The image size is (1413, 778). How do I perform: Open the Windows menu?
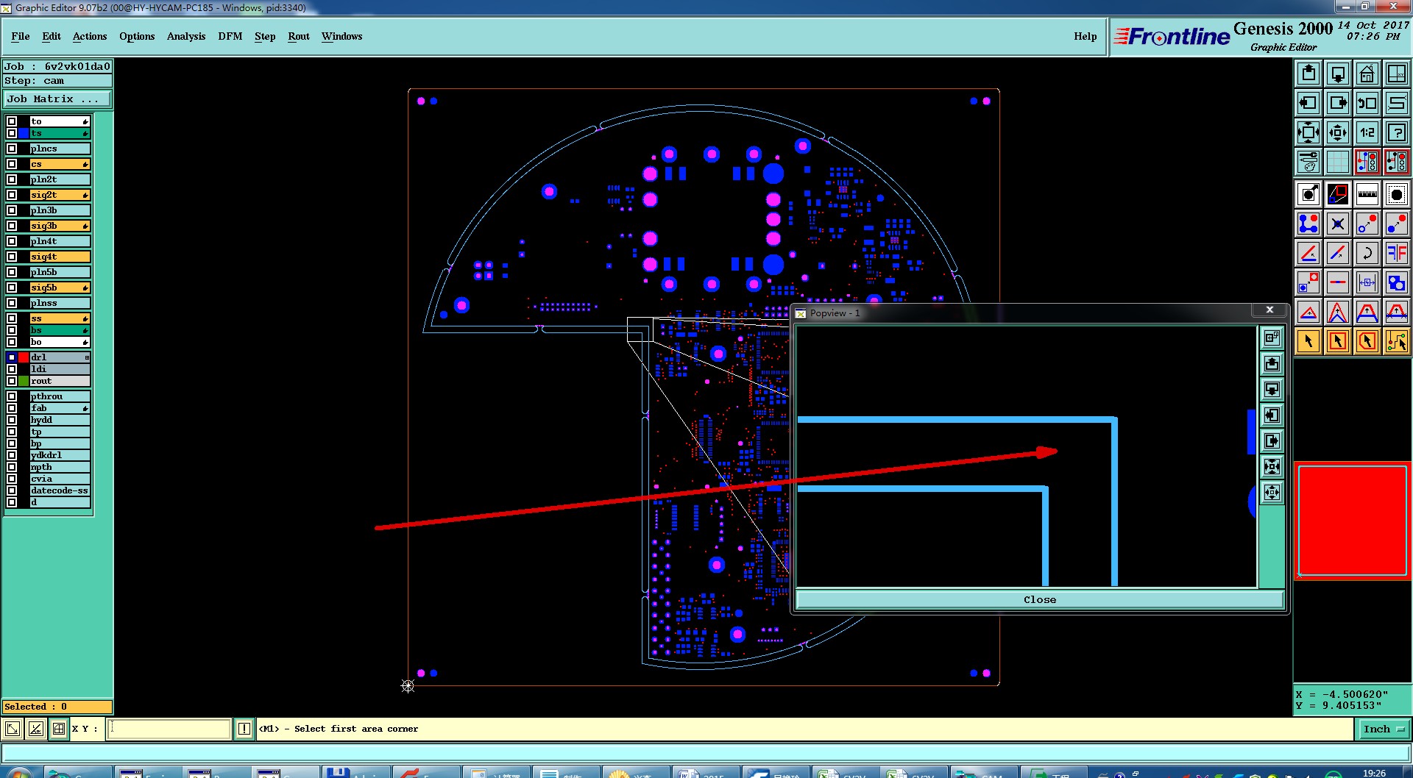[x=341, y=36]
